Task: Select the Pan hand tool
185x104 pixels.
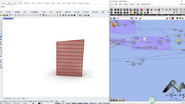Action: click(x=24, y=15)
